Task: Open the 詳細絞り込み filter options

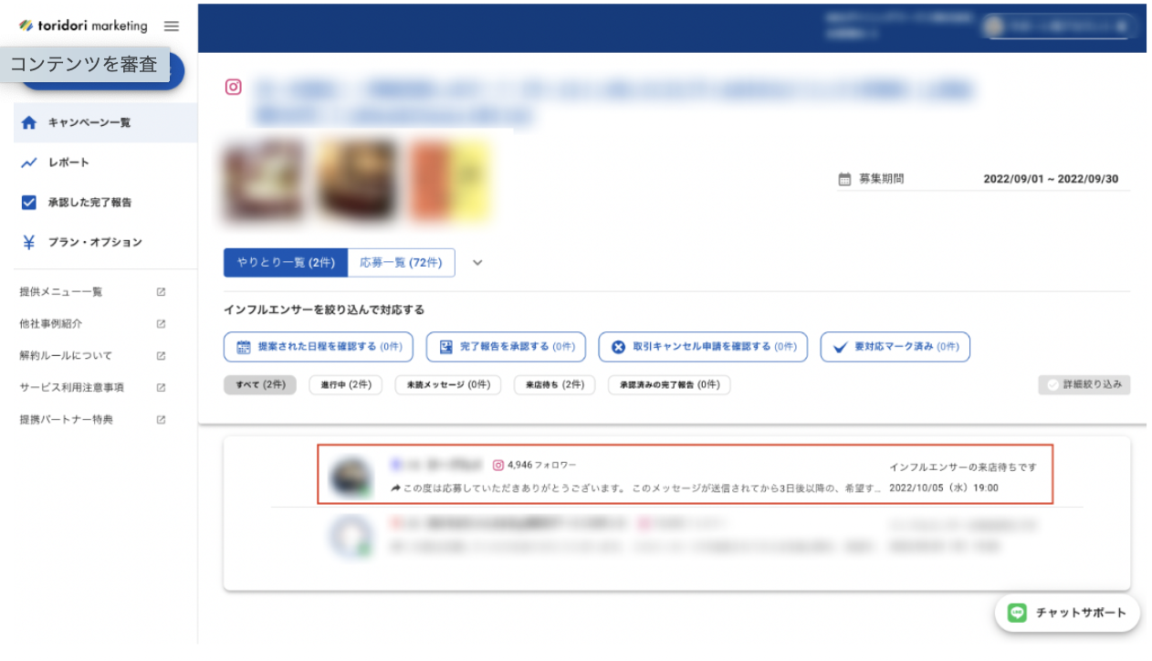Action: (x=1084, y=384)
